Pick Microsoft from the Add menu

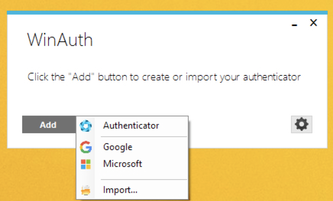click(123, 164)
